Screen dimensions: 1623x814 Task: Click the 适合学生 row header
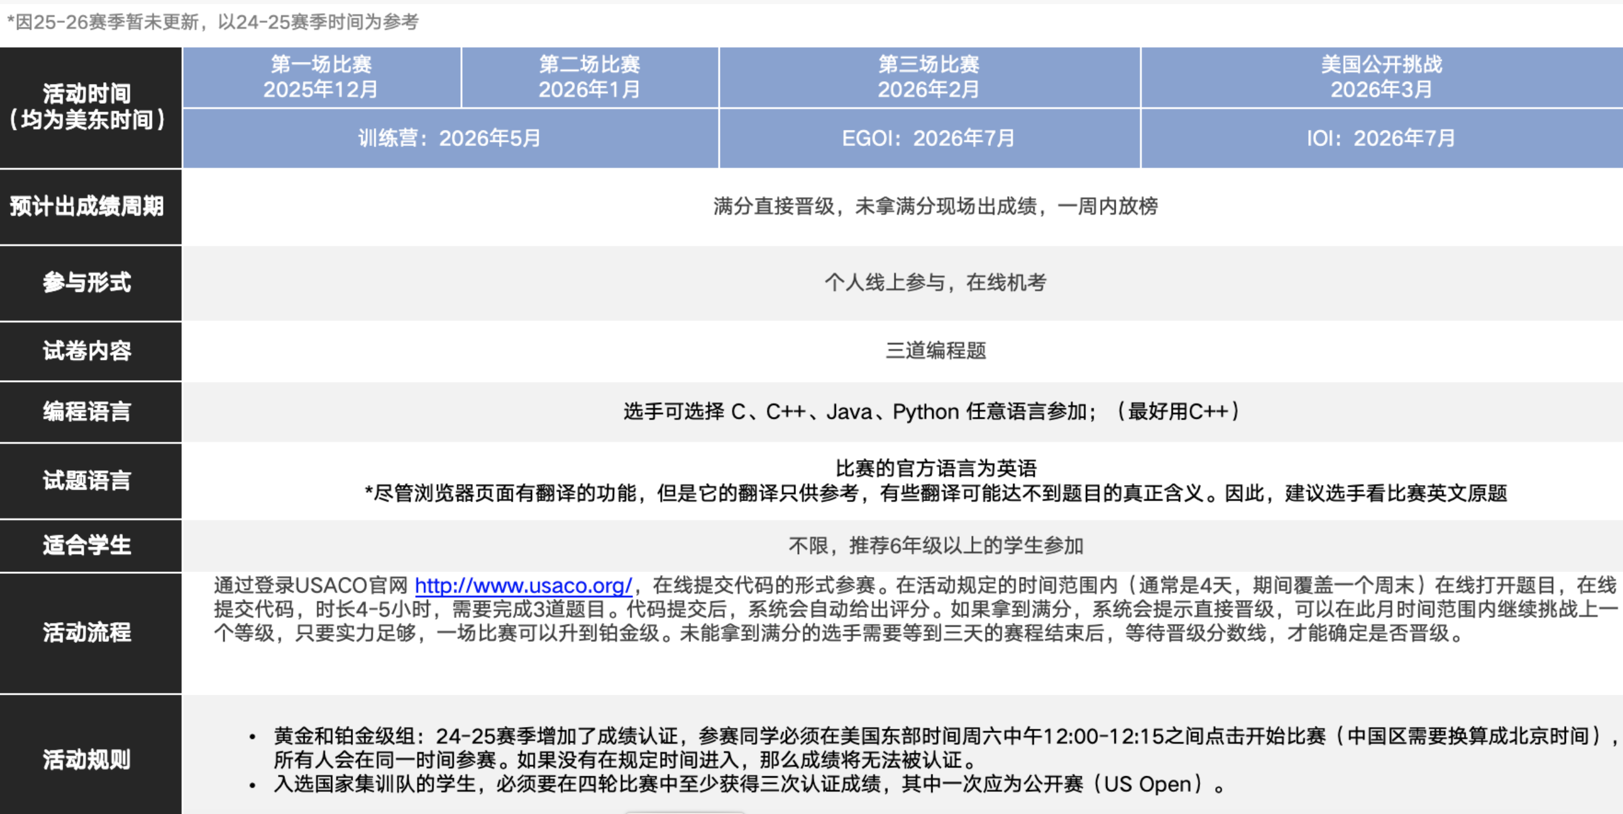click(x=88, y=545)
